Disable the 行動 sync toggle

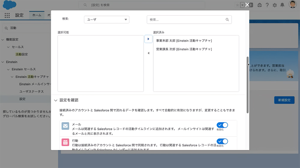click(x=222, y=141)
